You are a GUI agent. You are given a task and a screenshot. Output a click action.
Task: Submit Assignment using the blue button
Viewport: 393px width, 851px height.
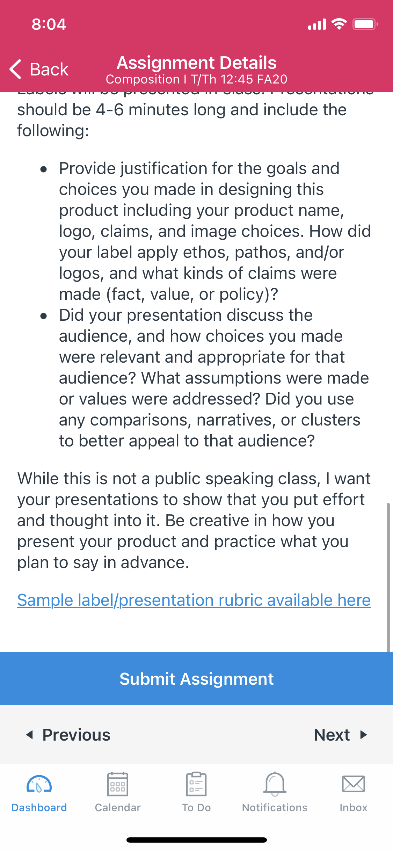[x=196, y=678]
